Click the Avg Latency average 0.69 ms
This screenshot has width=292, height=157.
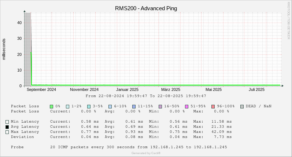point(134,127)
